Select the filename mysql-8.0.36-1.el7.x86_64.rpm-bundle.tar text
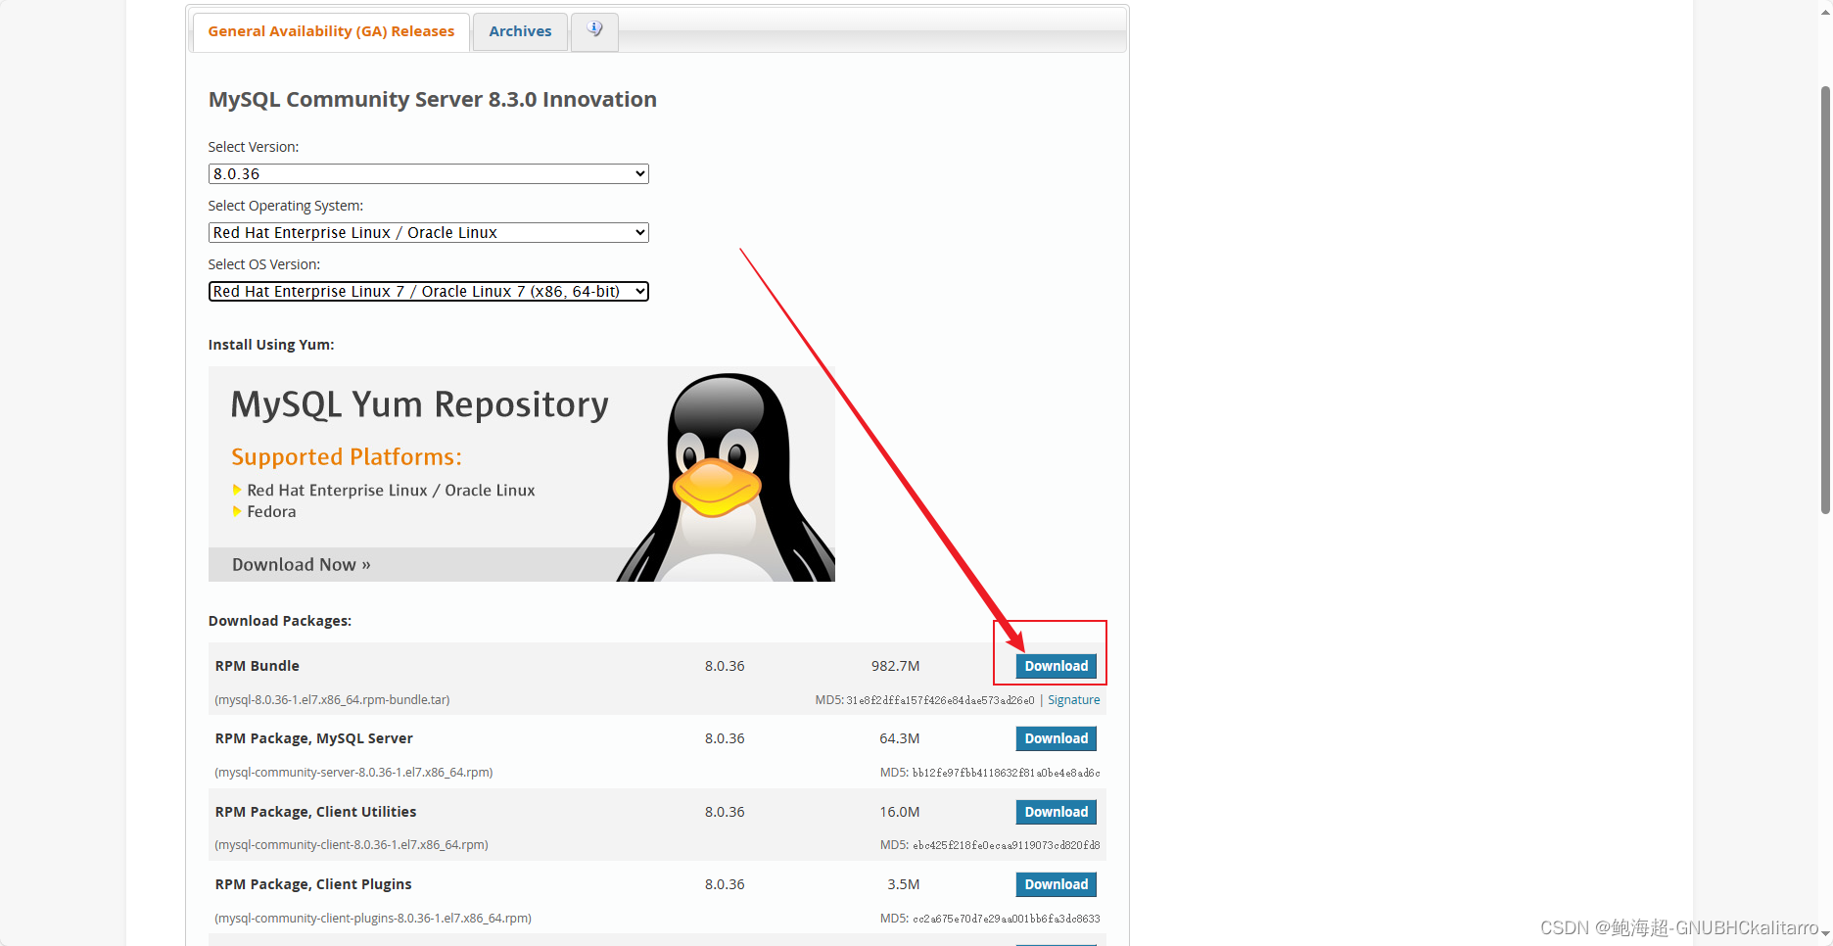Screen dimensions: 1833x946 pos(332,700)
